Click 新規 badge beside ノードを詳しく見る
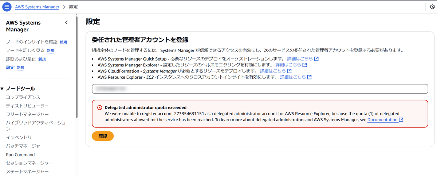Viewport: 437px width, 176px height. click(x=50, y=51)
